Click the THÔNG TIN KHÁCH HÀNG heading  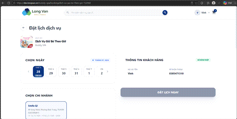[144, 60]
